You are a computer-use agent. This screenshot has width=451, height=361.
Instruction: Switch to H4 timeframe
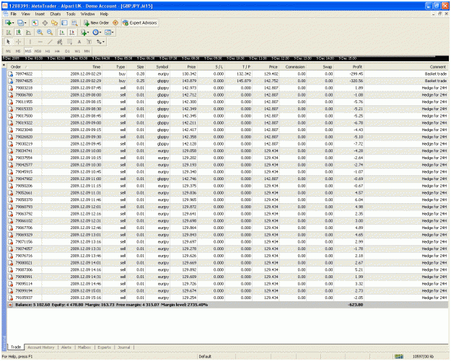click(x=57, y=51)
